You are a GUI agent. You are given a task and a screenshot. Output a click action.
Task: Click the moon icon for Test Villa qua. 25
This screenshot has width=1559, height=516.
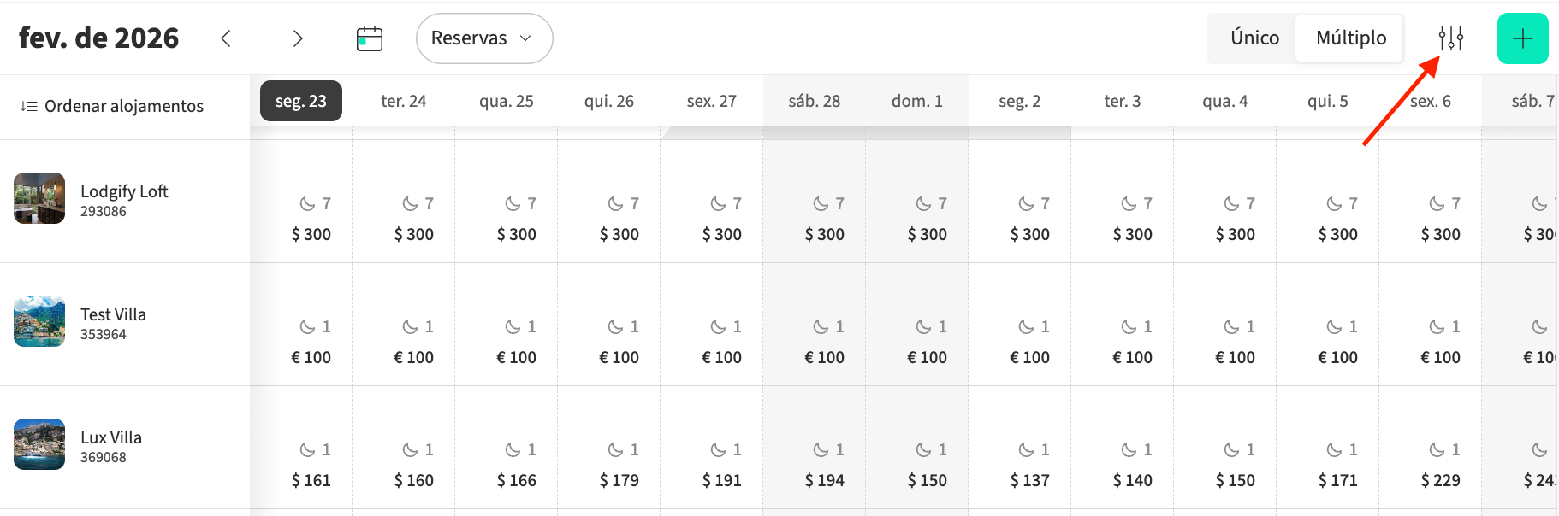pyautogui.click(x=513, y=326)
